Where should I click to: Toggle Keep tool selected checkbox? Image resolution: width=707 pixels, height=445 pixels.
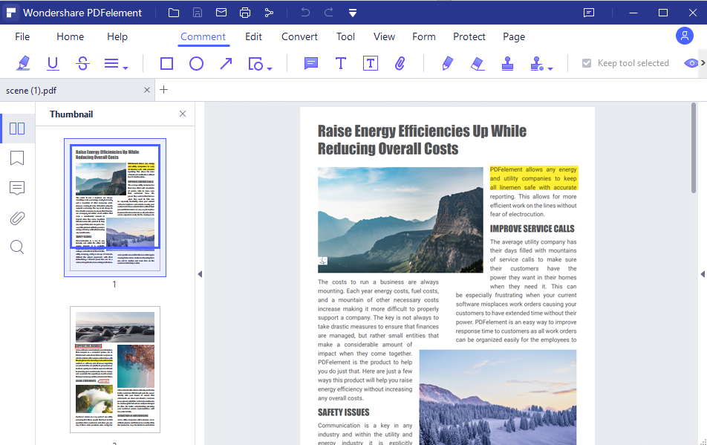tap(587, 64)
